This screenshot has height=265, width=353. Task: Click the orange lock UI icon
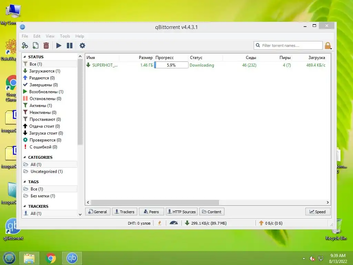[328, 46]
